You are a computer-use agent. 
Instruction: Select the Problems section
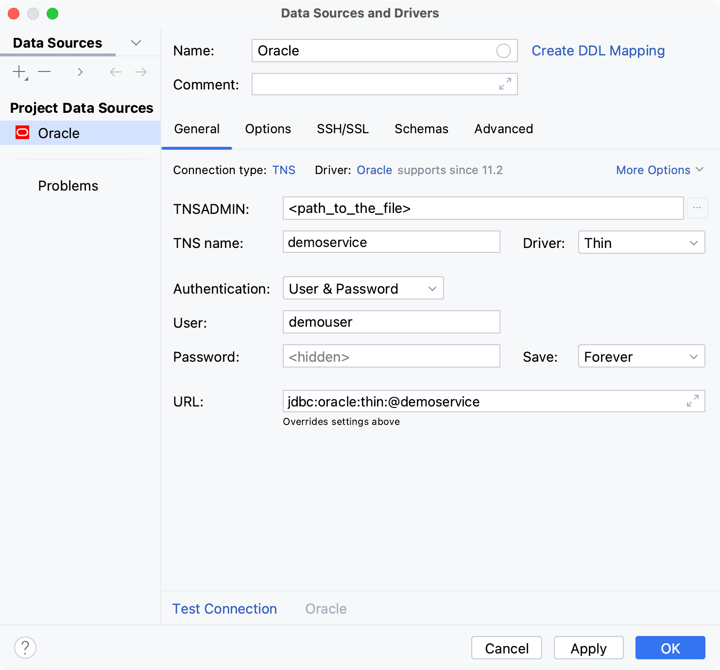click(x=68, y=185)
